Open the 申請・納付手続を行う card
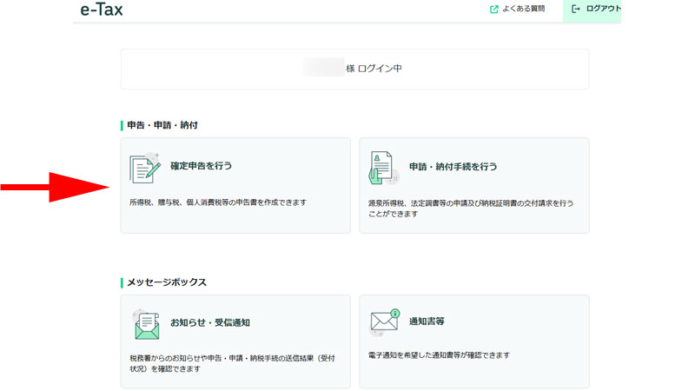Screen dimensions: 695x391 (474, 185)
